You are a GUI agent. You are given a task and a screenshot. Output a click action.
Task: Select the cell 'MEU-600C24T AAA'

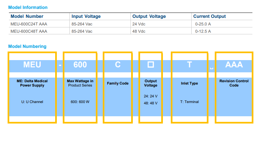[29, 24]
